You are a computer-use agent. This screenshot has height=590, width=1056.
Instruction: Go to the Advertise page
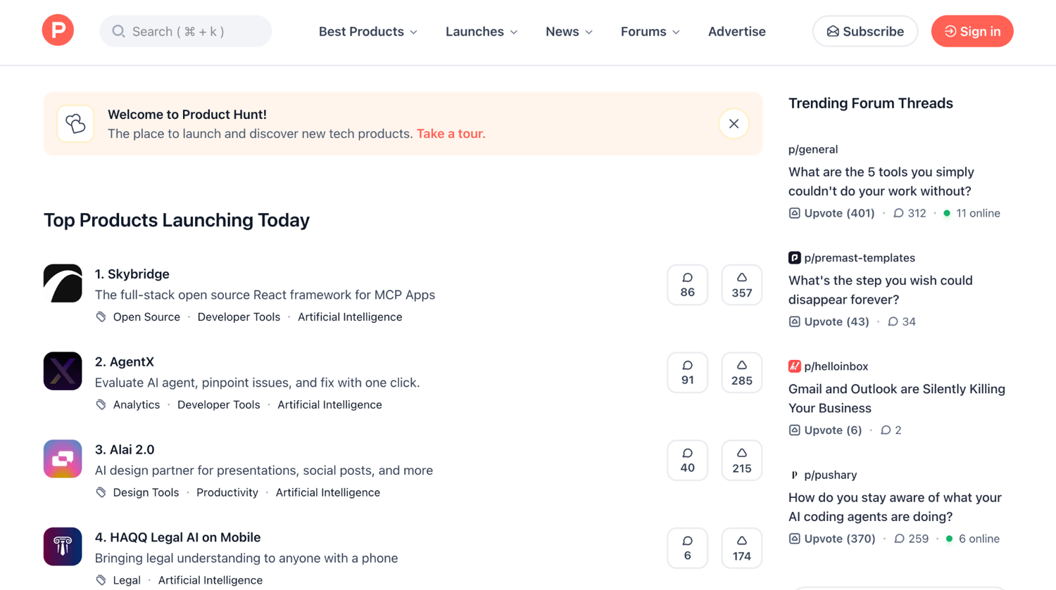click(x=736, y=32)
